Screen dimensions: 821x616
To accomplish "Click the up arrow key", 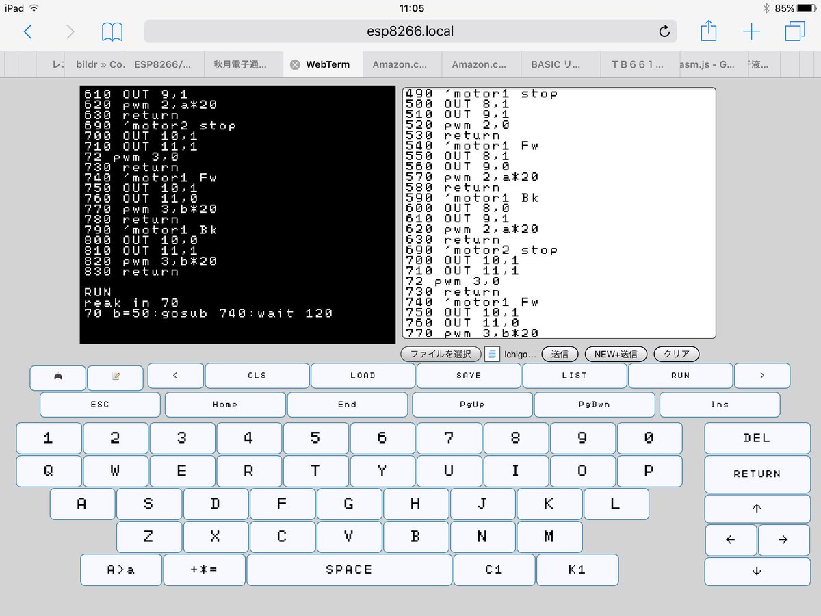I will 757,509.
